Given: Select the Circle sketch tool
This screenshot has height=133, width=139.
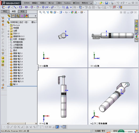Looking at the screenshot, I should 32,7.
